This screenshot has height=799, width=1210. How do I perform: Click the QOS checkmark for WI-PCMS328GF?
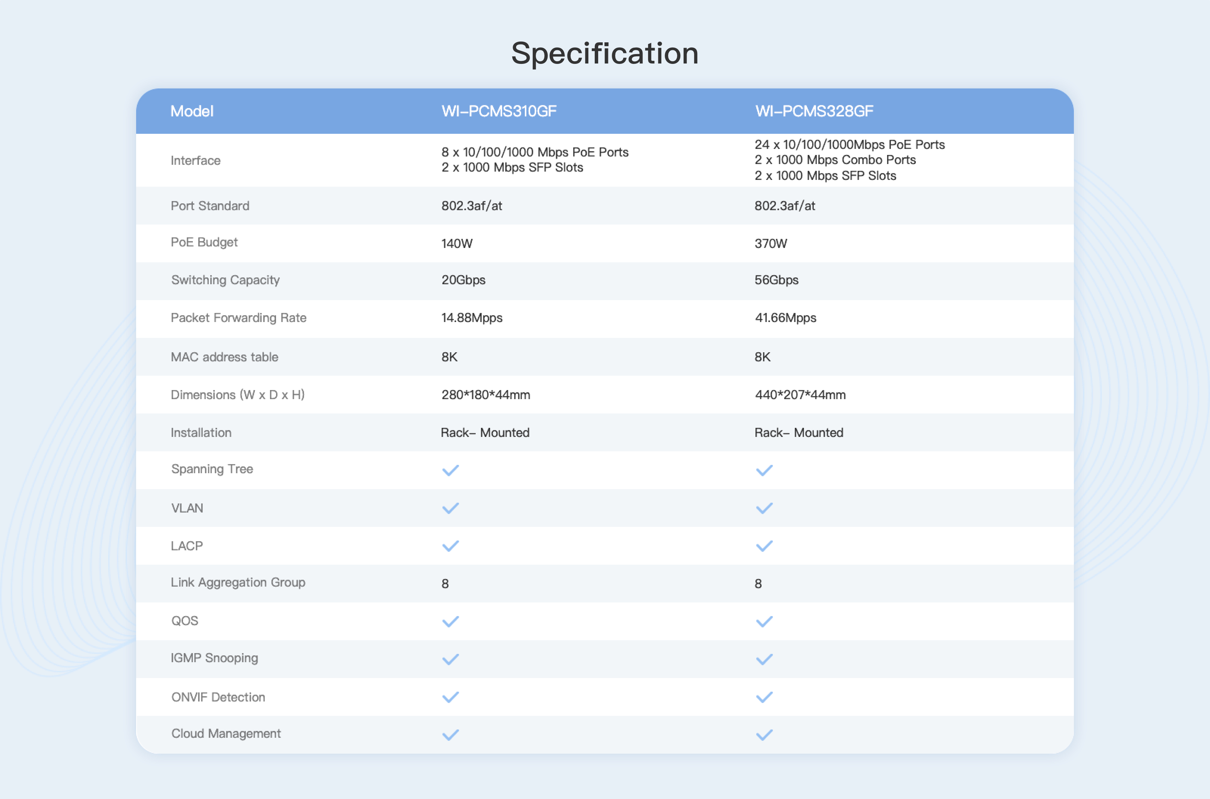pyautogui.click(x=764, y=621)
